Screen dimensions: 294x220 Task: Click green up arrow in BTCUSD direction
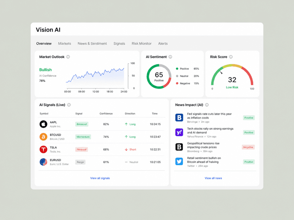pos(126,137)
